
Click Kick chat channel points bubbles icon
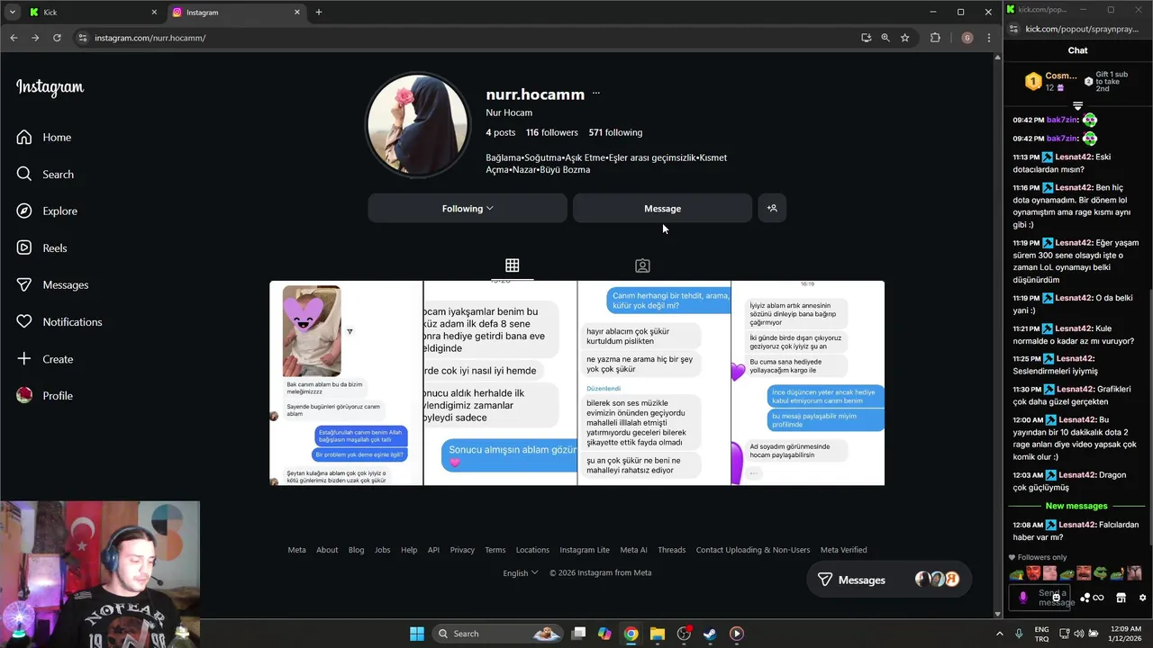(1085, 598)
